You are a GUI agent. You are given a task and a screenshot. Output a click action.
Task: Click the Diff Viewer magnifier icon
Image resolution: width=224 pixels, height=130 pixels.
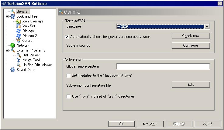19,55
